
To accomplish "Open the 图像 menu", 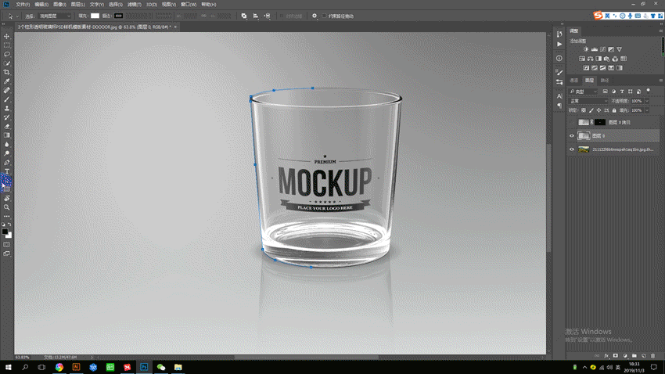I will click(59, 4).
